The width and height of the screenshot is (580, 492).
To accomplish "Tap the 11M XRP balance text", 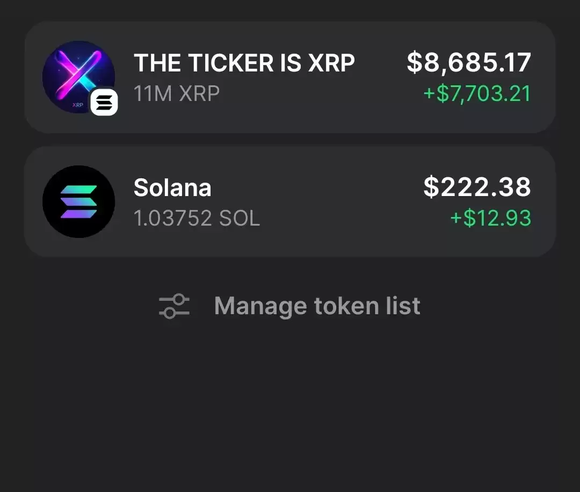I will pyautogui.click(x=177, y=93).
